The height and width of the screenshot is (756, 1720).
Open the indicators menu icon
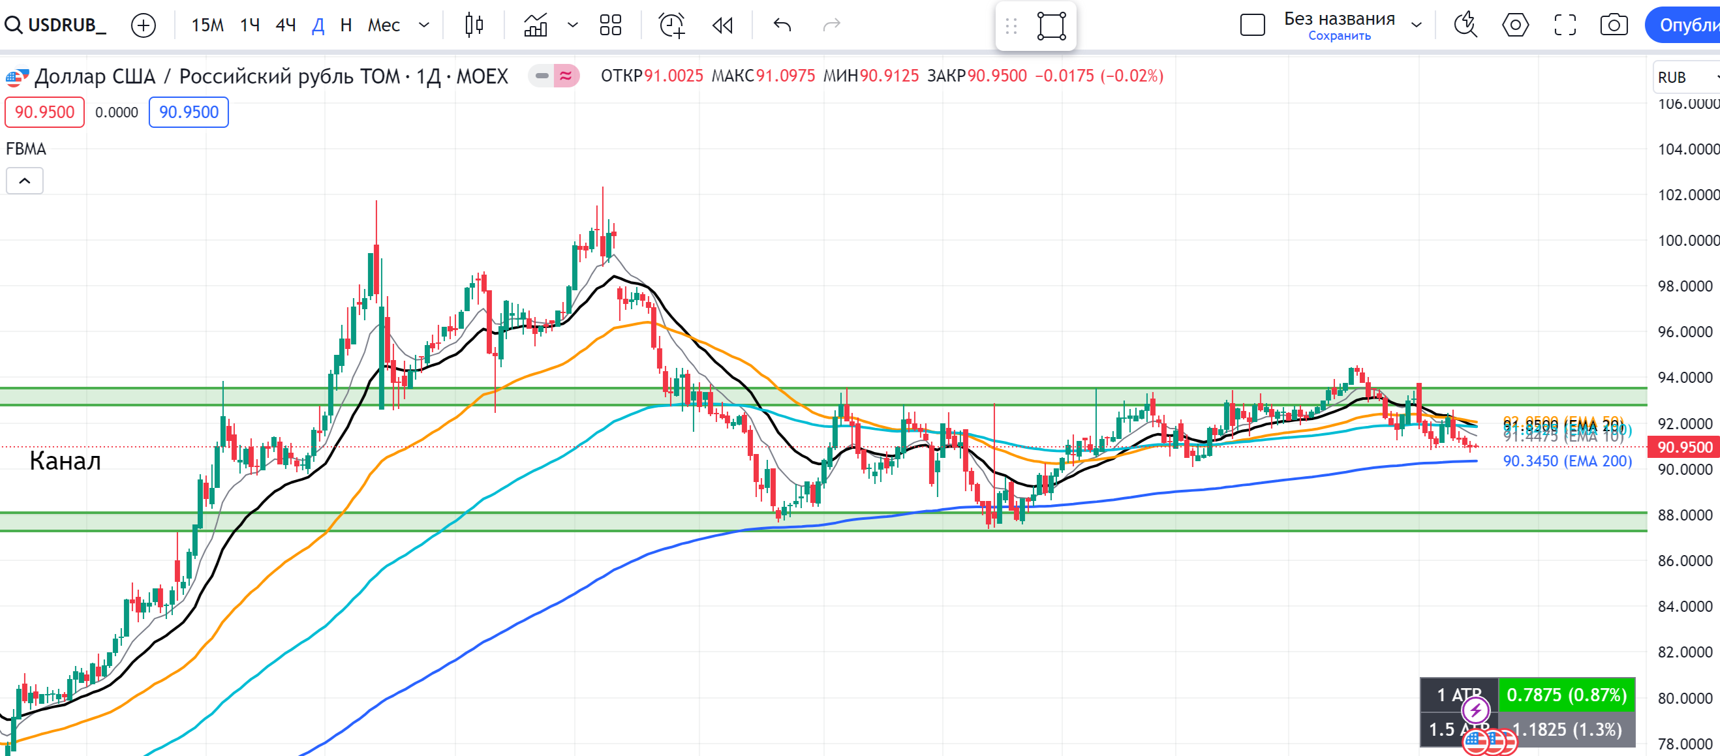(536, 25)
